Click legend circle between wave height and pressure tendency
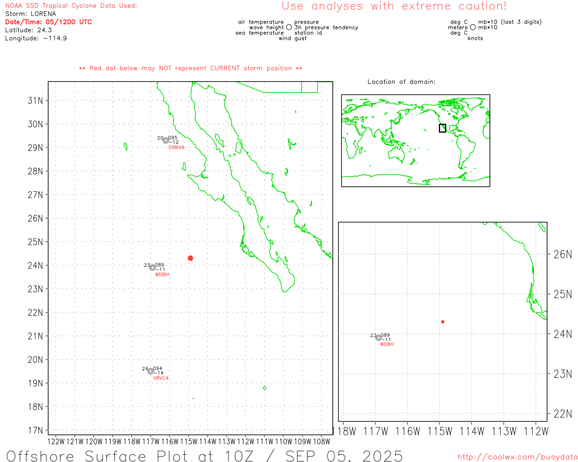Screen dimensions: 578x462 [289, 28]
